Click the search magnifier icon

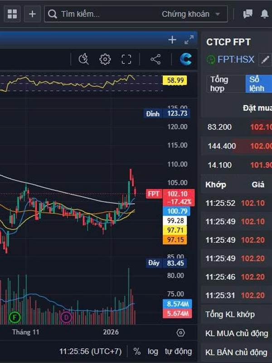coord(52,14)
